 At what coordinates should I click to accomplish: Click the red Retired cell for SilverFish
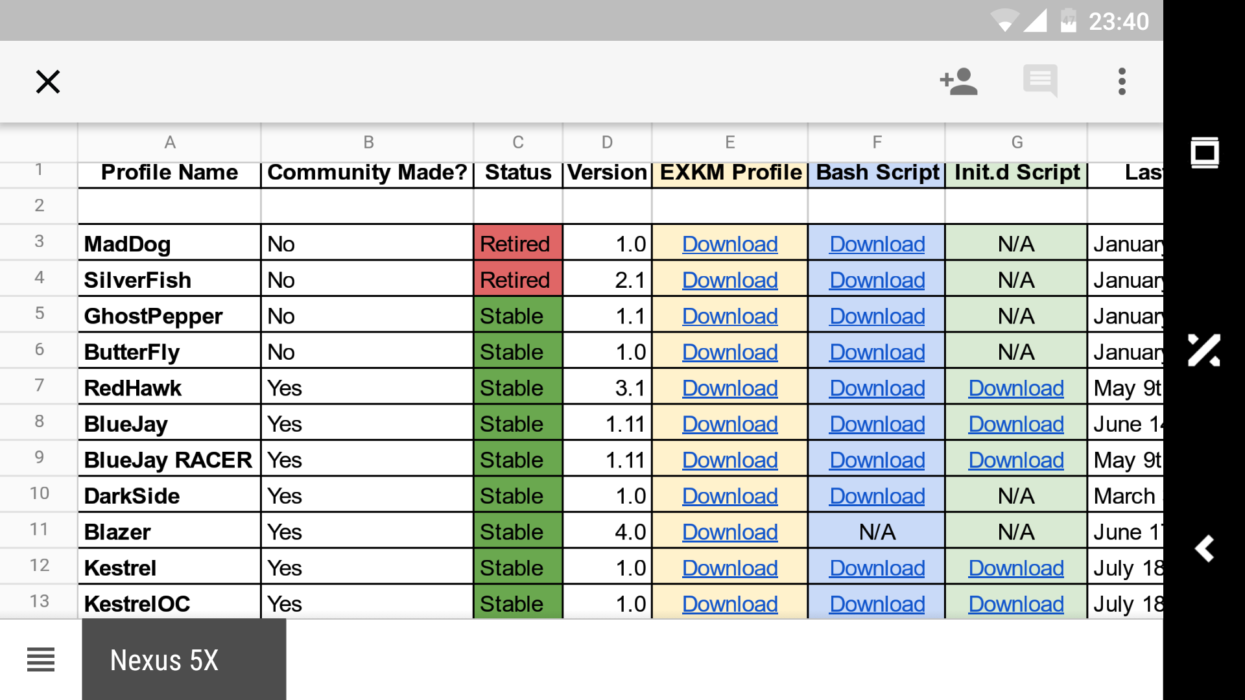pyautogui.click(x=517, y=280)
